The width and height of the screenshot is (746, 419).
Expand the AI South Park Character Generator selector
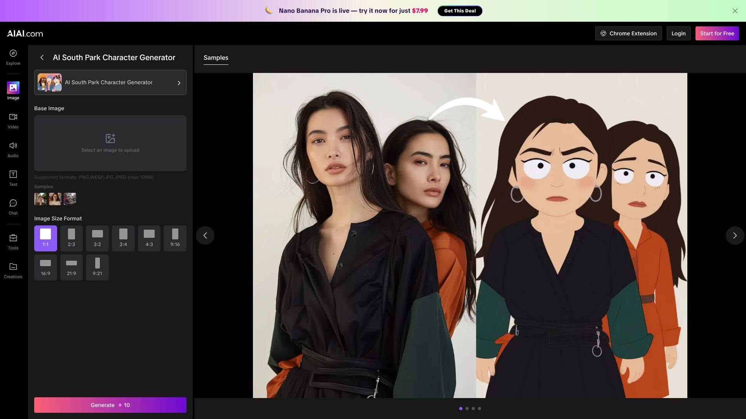[110, 82]
